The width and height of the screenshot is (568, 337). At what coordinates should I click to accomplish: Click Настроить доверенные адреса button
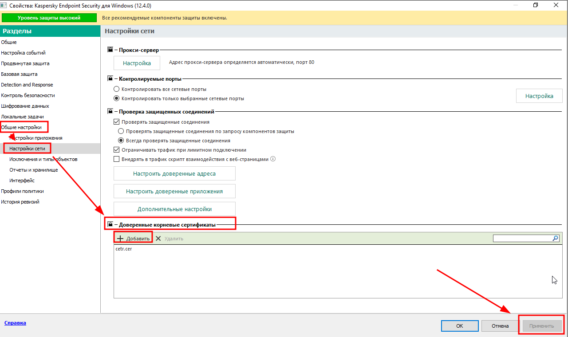pyautogui.click(x=174, y=173)
